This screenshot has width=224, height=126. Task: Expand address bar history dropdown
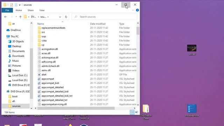60,17
